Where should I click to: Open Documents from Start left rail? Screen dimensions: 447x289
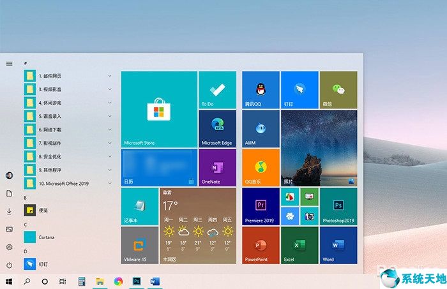tap(9, 193)
